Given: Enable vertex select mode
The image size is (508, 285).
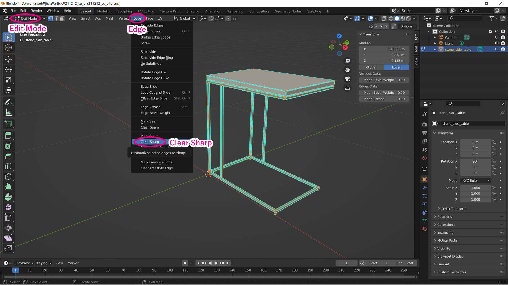Looking at the screenshot, I should tap(51, 18).
